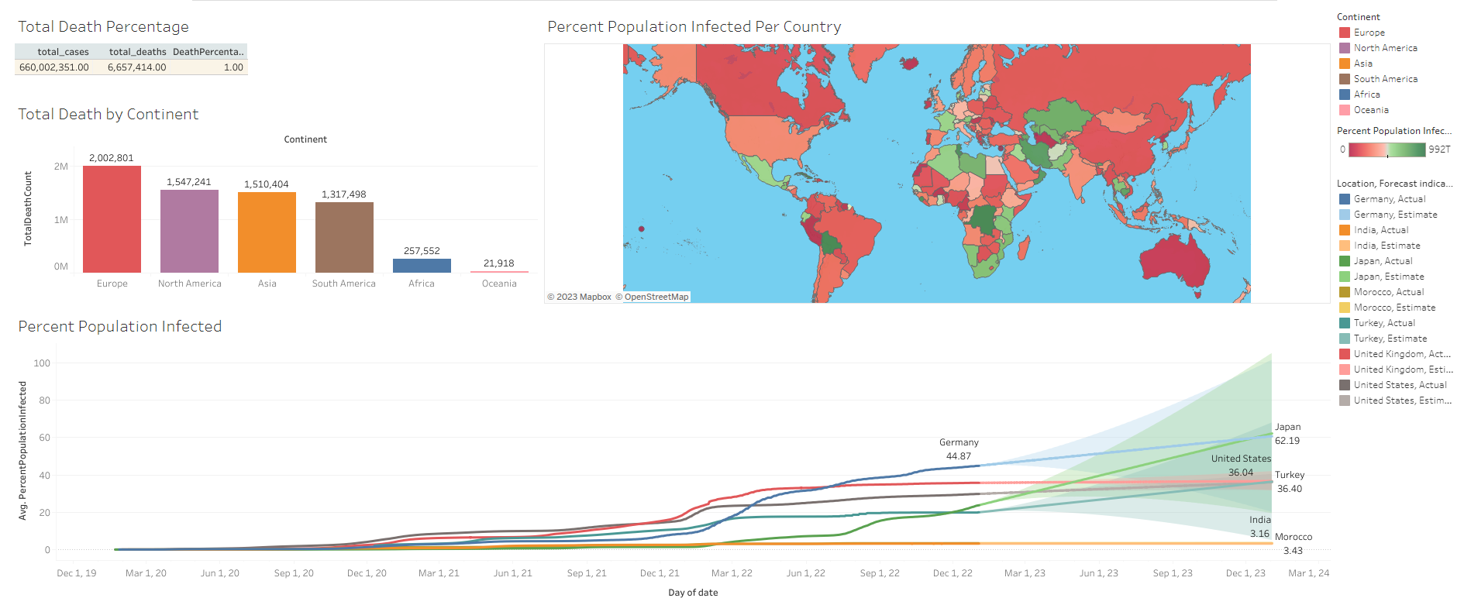Click the total_deaths column header
The image size is (1471, 605).
[137, 52]
